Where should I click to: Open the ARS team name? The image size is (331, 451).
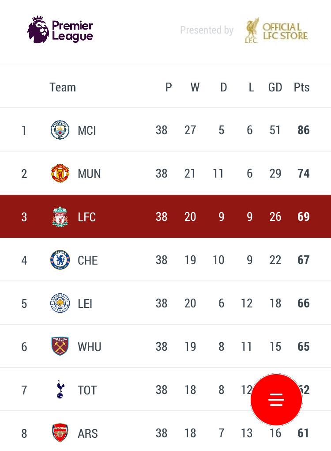[88, 433]
